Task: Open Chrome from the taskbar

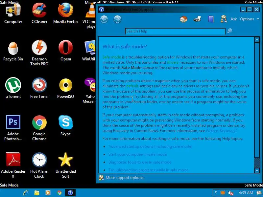Action: point(59,193)
